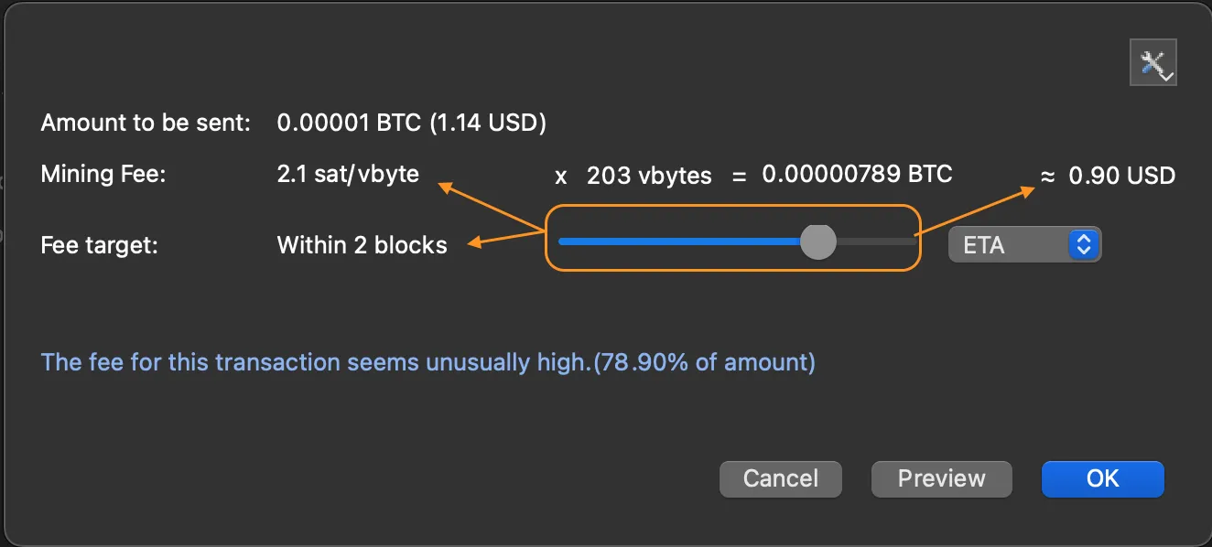This screenshot has width=1212, height=547.
Task: Click the equals sign before the BTC fee
Action: coord(739,176)
